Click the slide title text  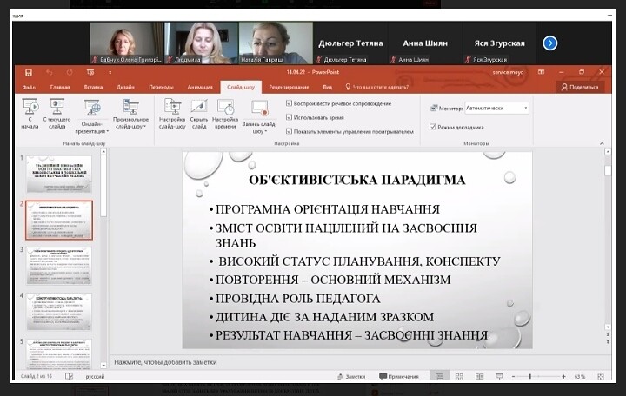pos(357,180)
